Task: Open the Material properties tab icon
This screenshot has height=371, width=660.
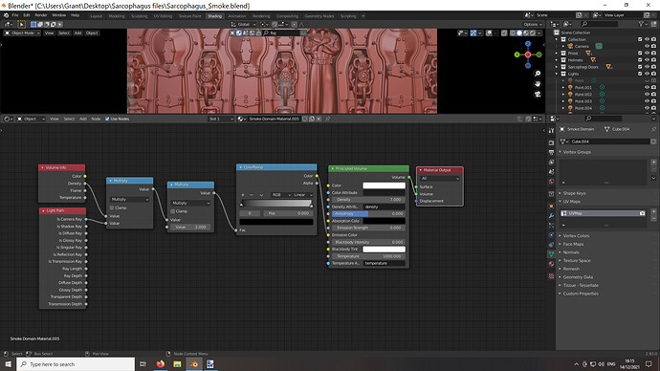Action: pyautogui.click(x=551, y=264)
